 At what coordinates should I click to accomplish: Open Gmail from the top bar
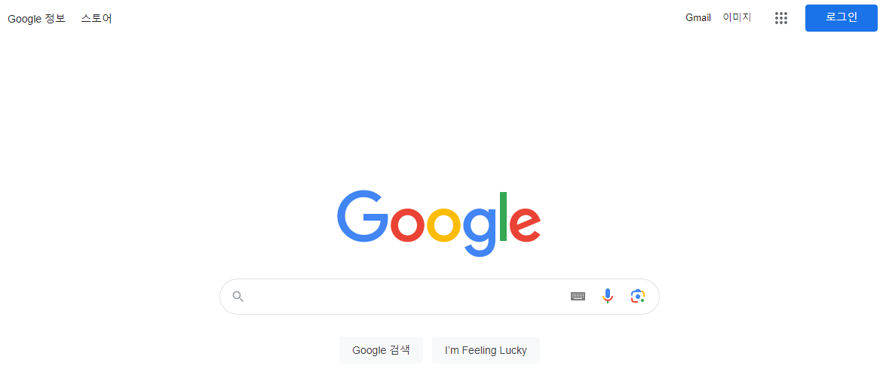tap(697, 17)
